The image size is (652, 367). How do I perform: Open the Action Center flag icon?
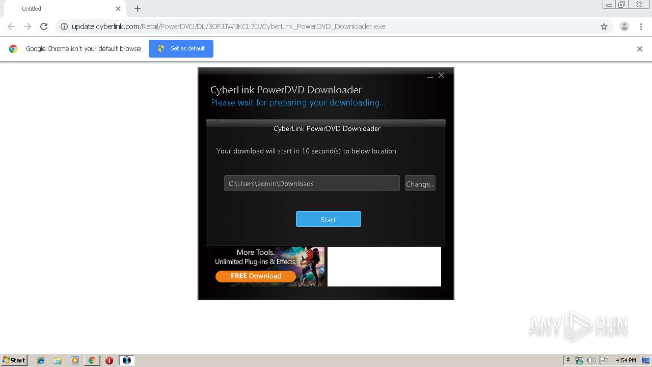click(x=604, y=360)
